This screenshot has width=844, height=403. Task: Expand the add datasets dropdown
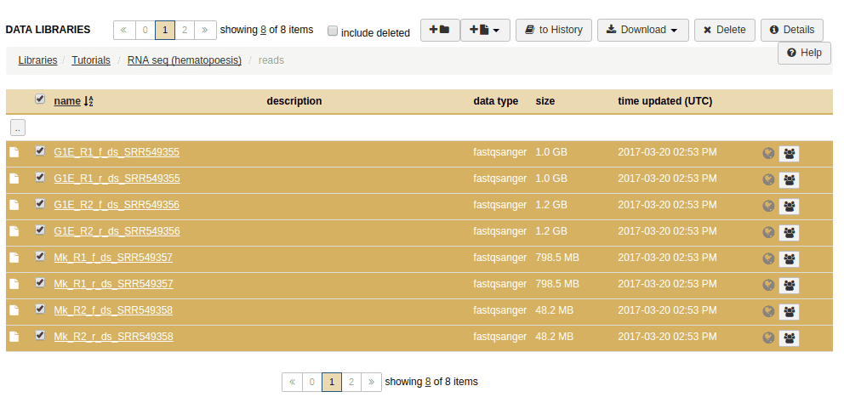tap(484, 30)
